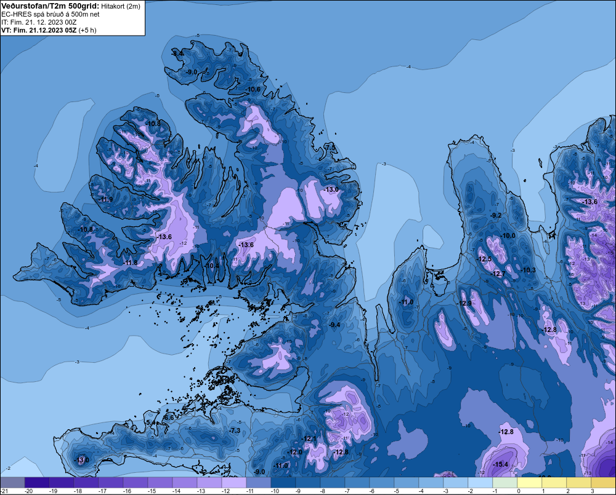Click the legend scale number 0
The height and width of the screenshot is (495, 616).
point(519,491)
